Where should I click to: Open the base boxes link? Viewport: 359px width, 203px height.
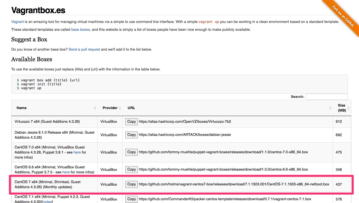coord(80,30)
